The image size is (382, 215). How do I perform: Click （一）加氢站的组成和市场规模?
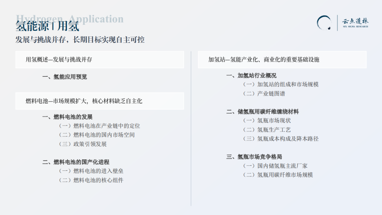coord(280,85)
